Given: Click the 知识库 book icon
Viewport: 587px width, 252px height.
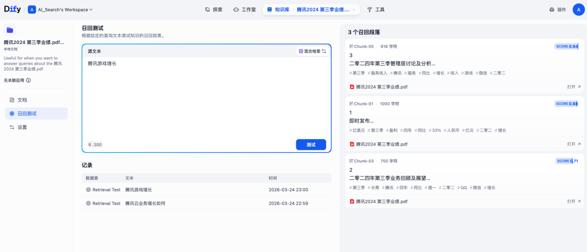Looking at the screenshot, I should point(270,10).
